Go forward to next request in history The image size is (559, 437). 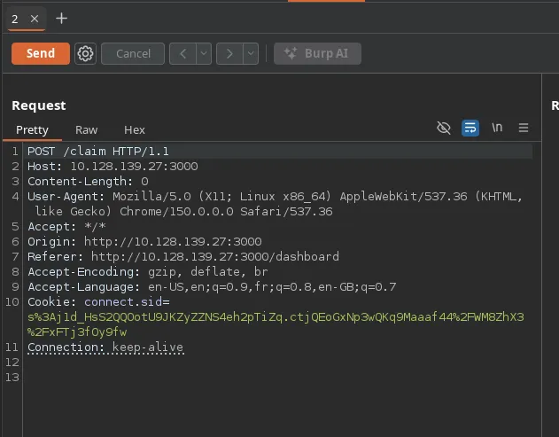(x=229, y=54)
